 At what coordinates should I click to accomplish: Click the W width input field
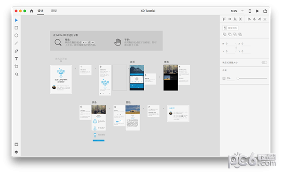[x=230, y=44]
